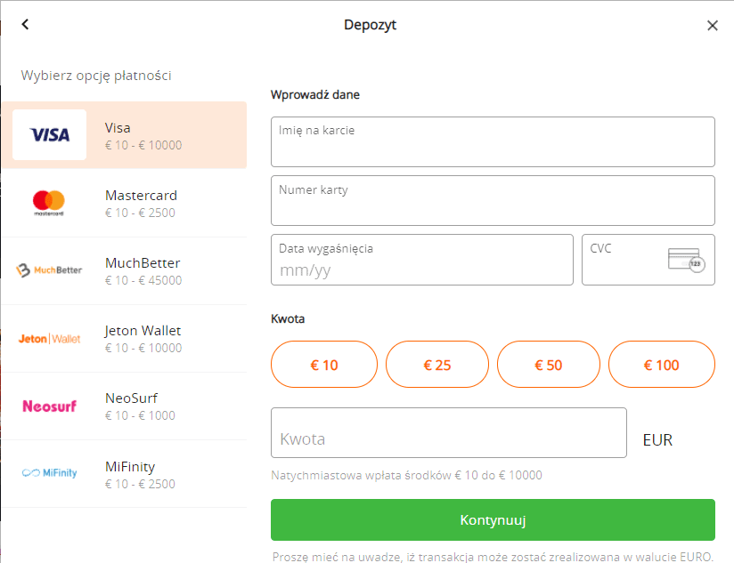This screenshot has width=734, height=563.
Task: Click the Wprowadź dane heading
Action: pos(315,95)
